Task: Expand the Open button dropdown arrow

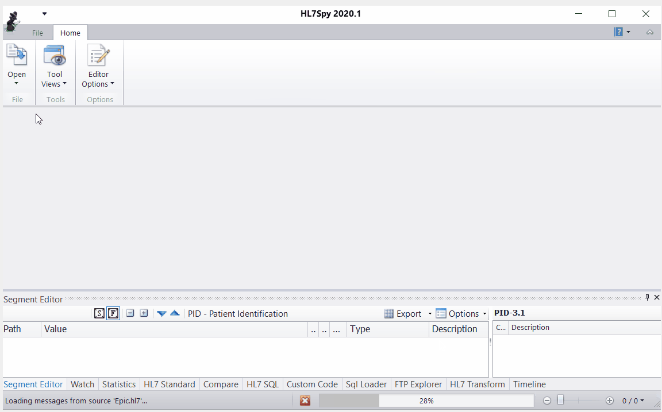Action: tap(17, 84)
